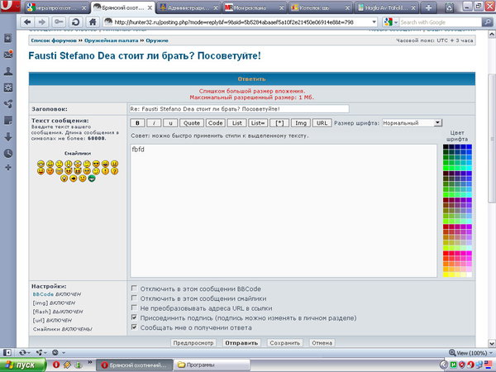The height and width of the screenshot is (372, 496).
Task: Open the closed tabs trash icon
Action: 449,8
